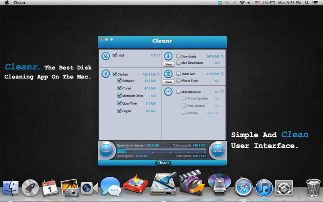Open Time Machine menu bar icon
This screenshot has height=202, width=323.
(227, 3)
